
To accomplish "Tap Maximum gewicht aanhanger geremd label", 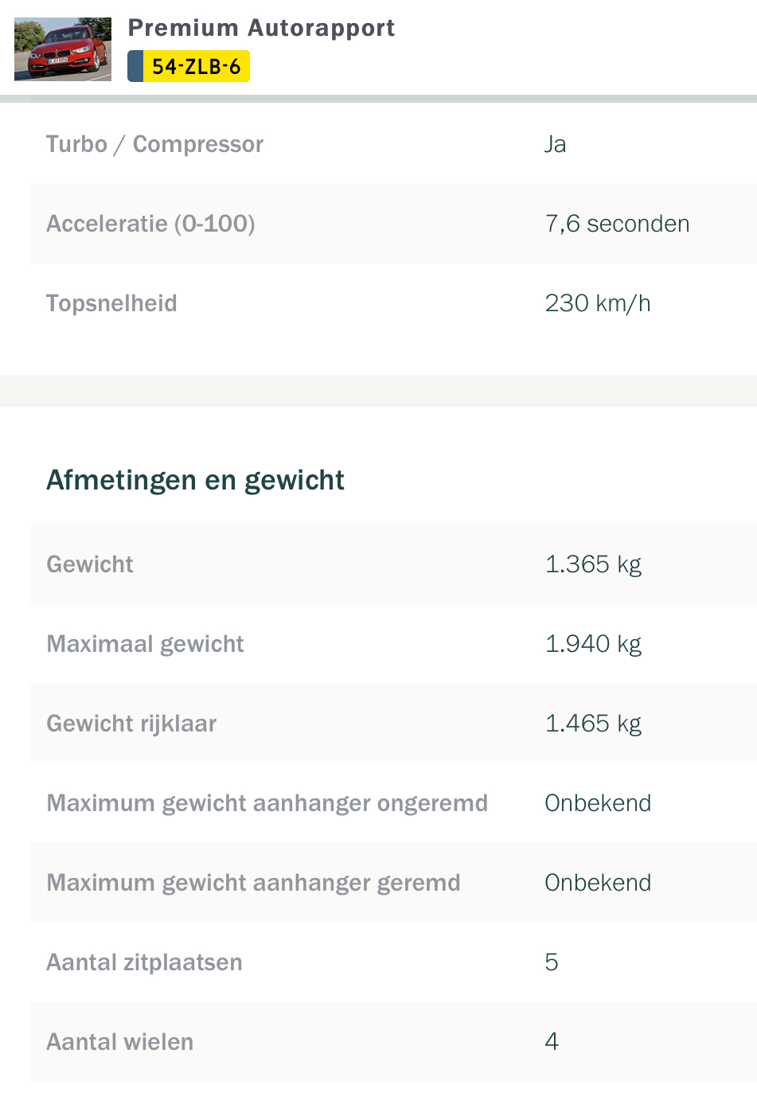I will click(x=253, y=883).
